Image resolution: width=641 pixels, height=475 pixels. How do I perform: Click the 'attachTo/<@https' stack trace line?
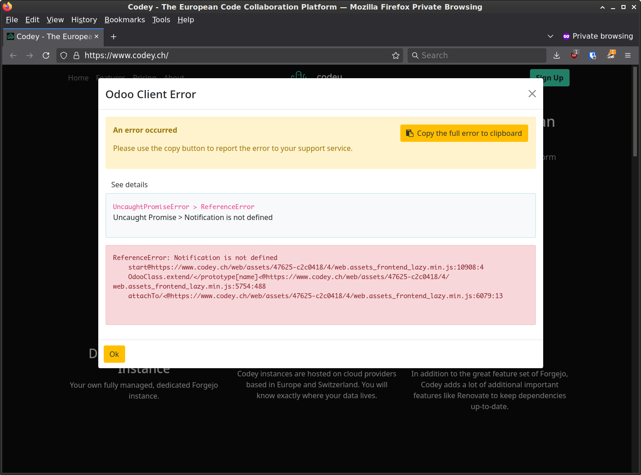click(315, 296)
